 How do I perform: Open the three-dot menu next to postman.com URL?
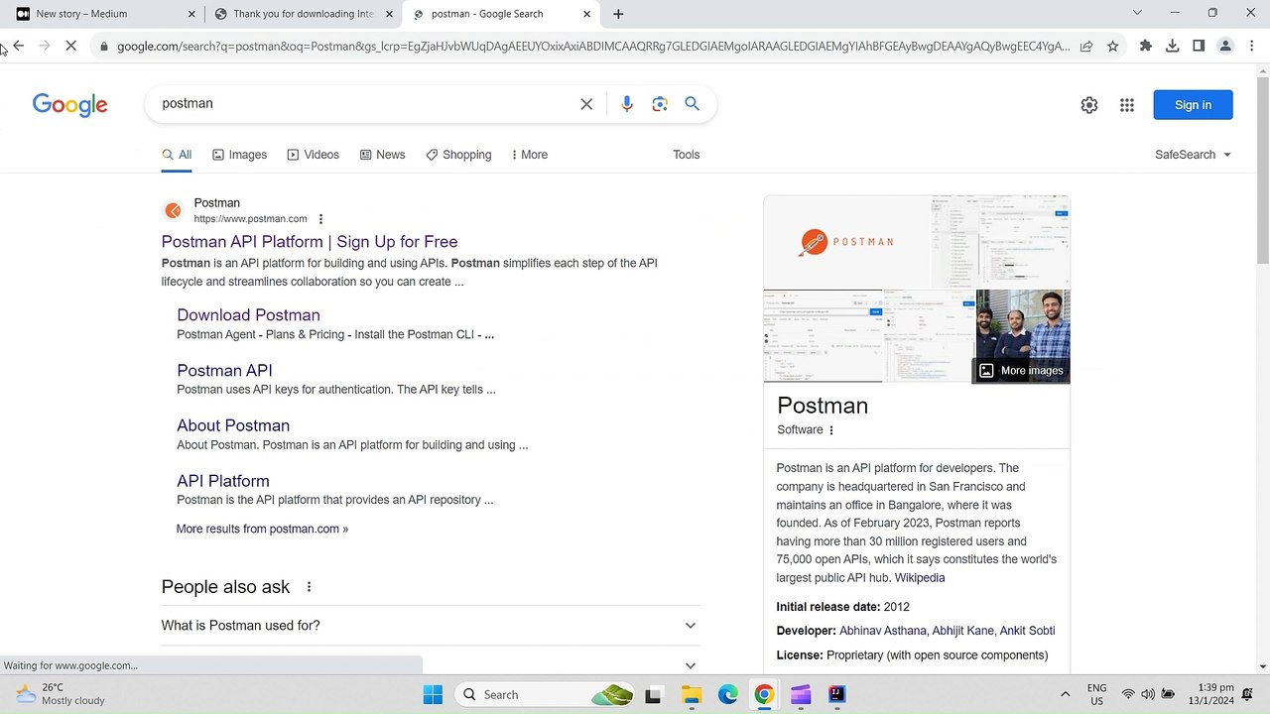(x=320, y=219)
